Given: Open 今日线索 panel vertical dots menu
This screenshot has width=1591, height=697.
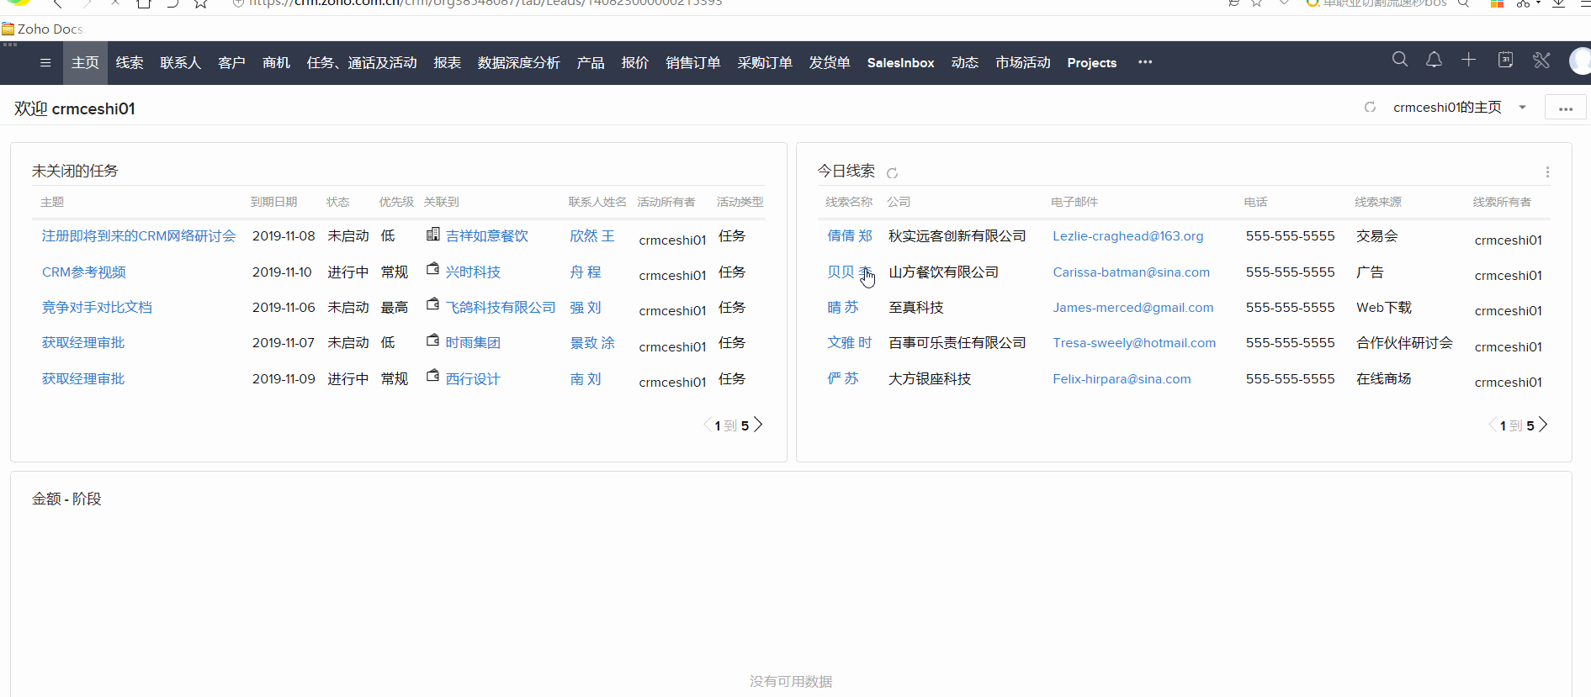Looking at the screenshot, I should click(1546, 172).
